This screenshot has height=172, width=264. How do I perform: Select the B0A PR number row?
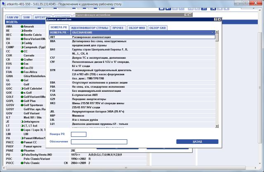point(132,43)
